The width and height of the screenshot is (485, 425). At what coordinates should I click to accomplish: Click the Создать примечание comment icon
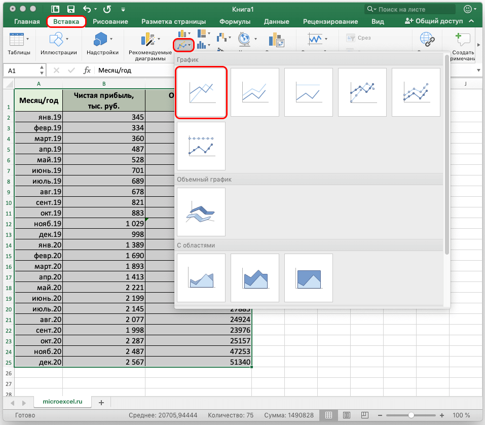(x=463, y=40)
